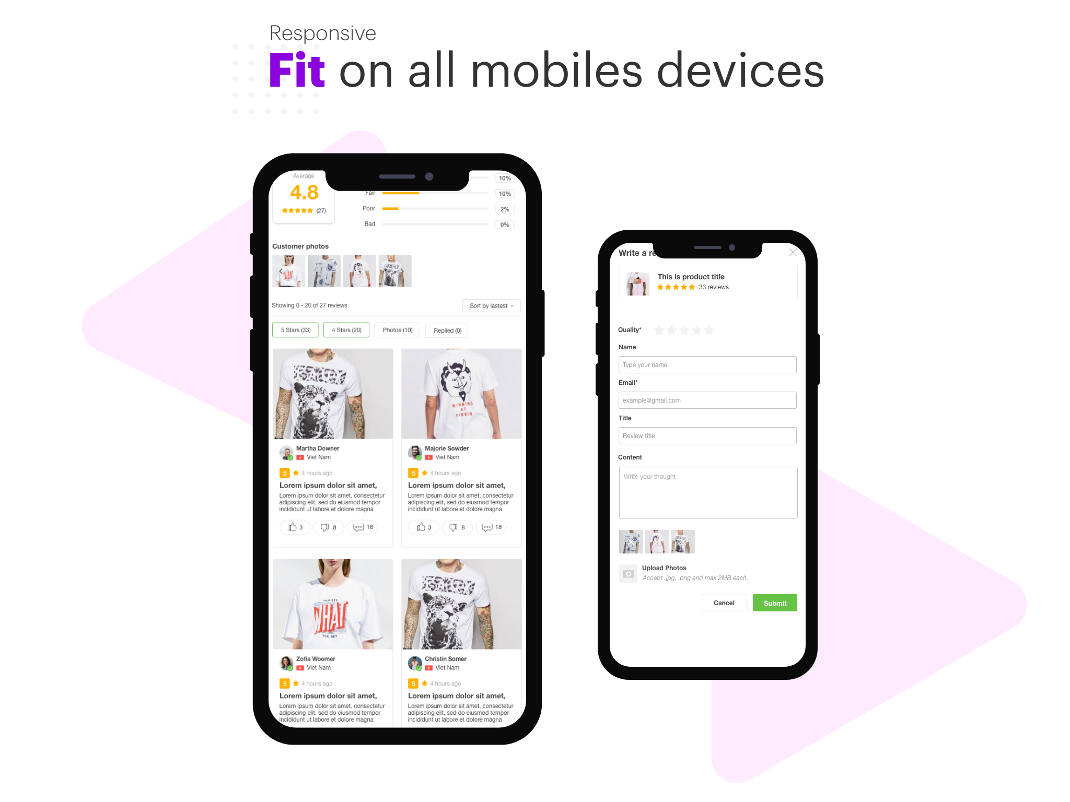Click the Cancel button on review form
This screenshot has width=1070, height=802.
[724, 603]
